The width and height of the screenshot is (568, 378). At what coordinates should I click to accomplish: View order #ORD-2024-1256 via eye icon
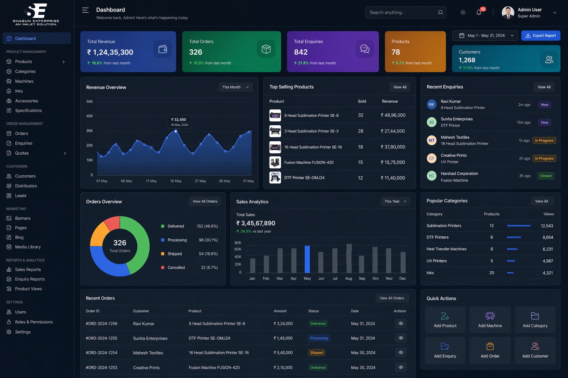click(401, 324)
